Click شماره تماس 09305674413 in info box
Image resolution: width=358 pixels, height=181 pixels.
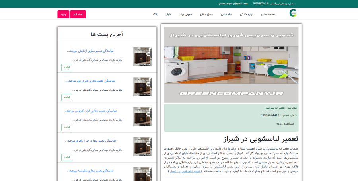tap(278, 115)
